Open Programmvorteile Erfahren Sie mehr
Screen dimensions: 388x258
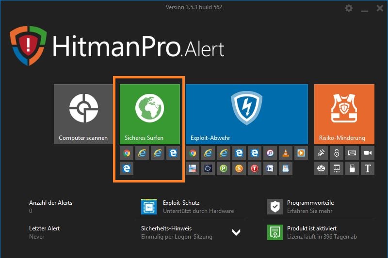coord(310,207)
